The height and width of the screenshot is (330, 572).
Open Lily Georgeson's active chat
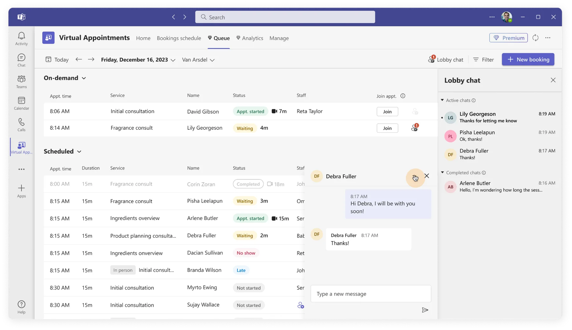pos(500,117)
